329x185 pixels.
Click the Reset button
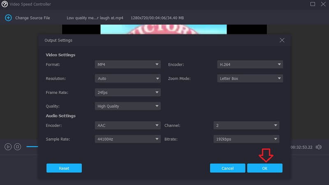coord(64,168)
